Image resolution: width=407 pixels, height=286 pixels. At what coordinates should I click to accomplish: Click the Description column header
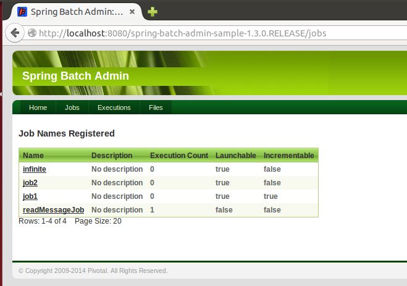[x=112, y=156]
